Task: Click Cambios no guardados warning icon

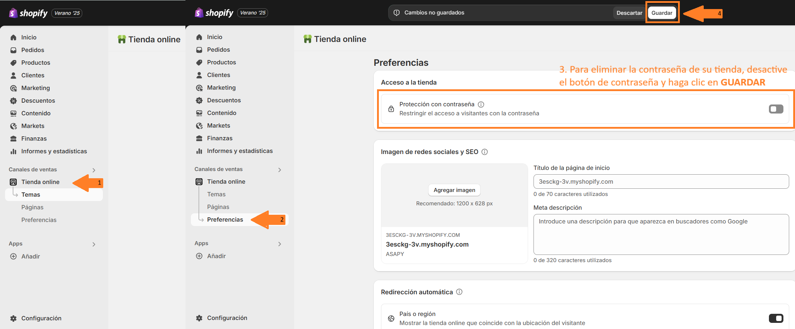Action: (397, 13)
